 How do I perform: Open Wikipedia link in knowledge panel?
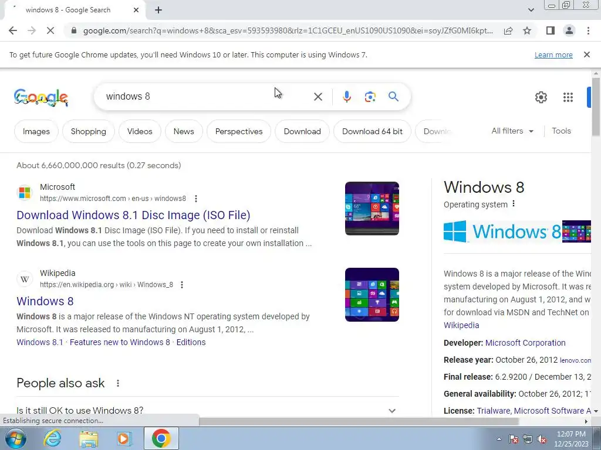(461, 325)
